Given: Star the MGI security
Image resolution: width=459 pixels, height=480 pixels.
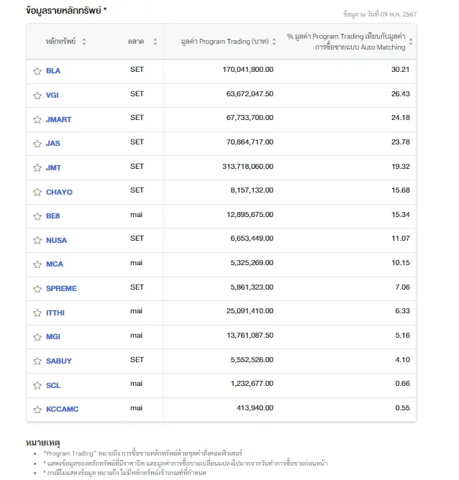Looking at the screenshot, I should [37, 337].
